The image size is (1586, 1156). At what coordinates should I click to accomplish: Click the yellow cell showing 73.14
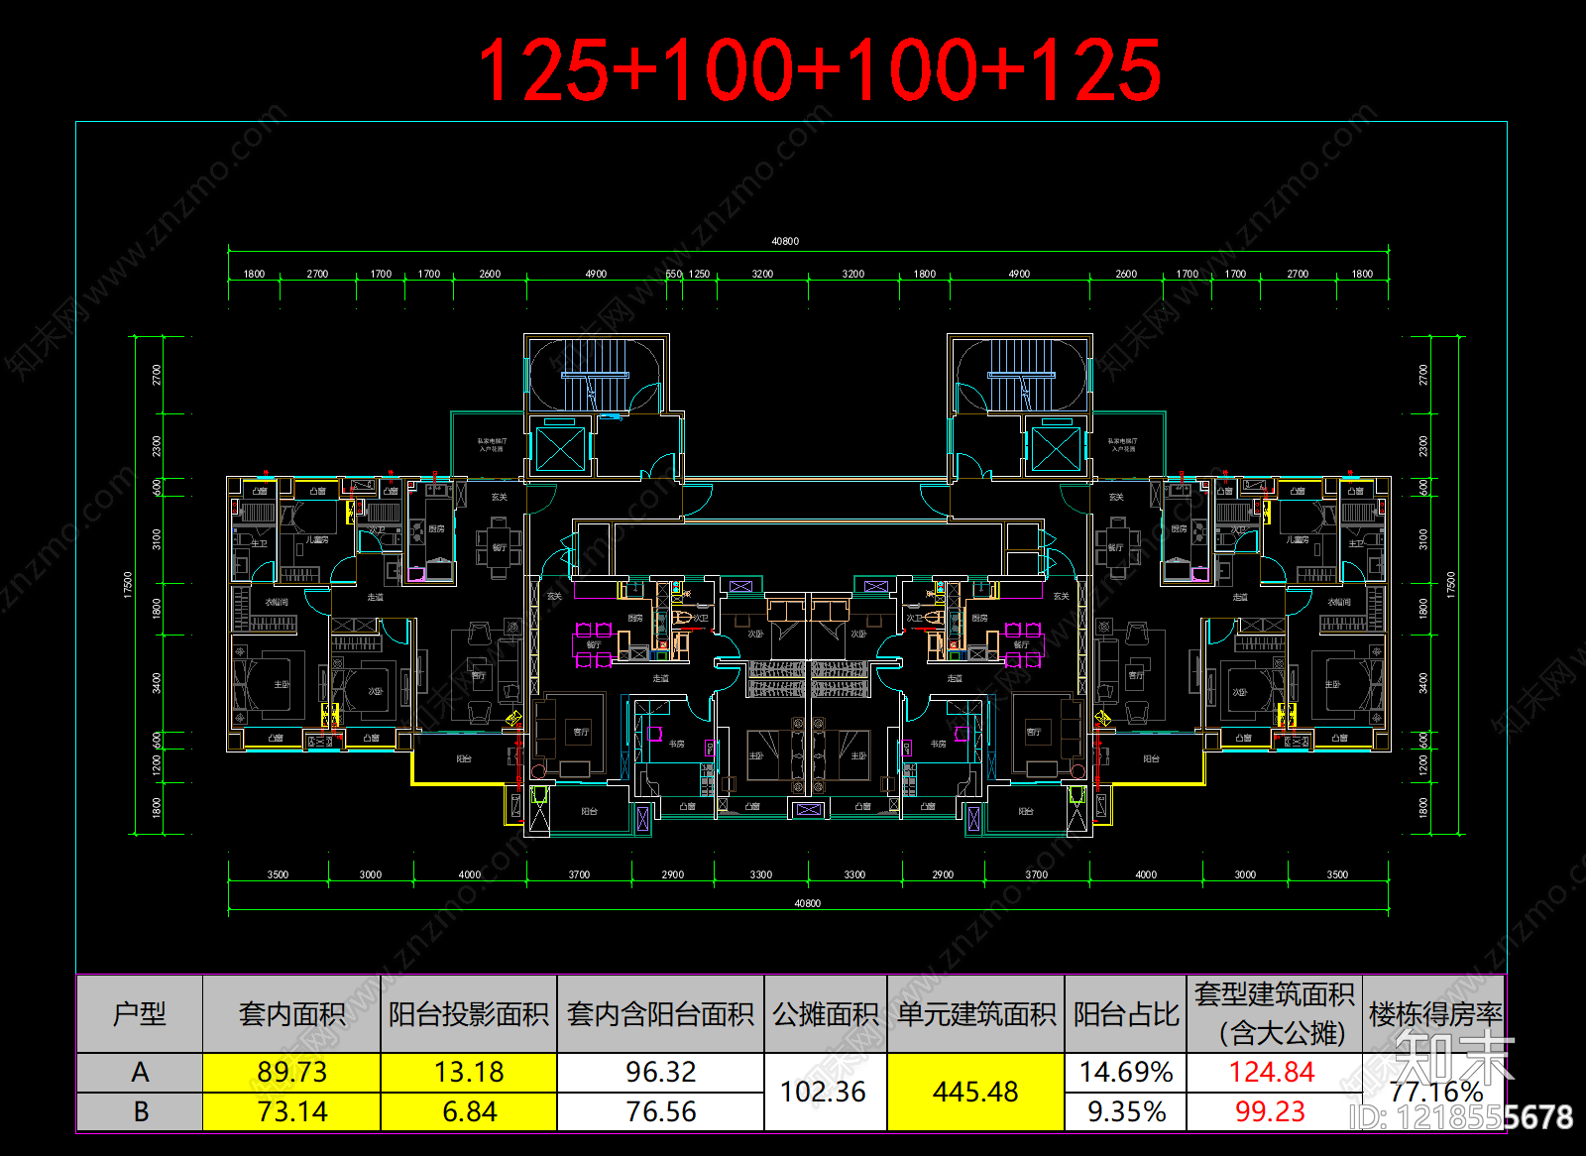[291, 1112]
